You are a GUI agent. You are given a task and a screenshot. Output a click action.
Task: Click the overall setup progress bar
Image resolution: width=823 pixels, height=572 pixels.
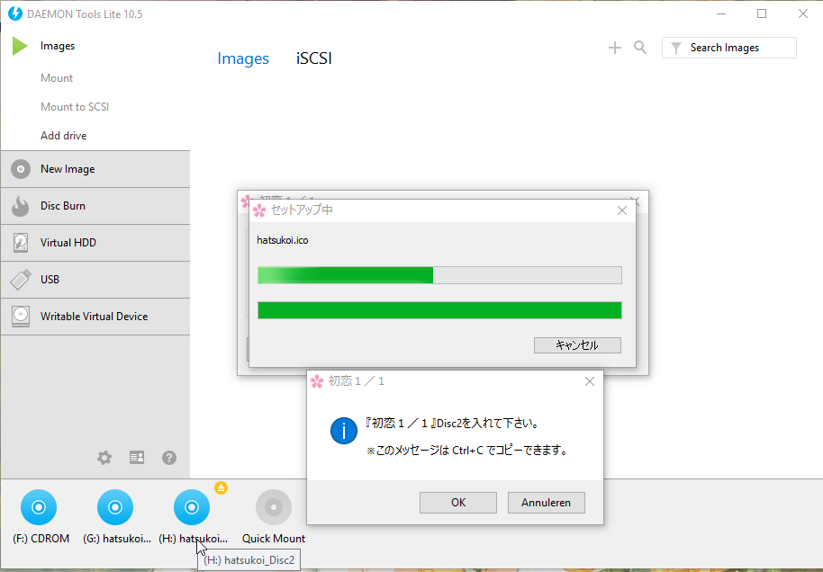(x=439, y=310)
